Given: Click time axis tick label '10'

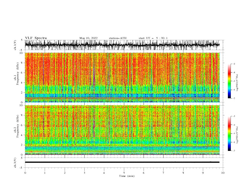Looking at the screenshot, I should point(223,173).
